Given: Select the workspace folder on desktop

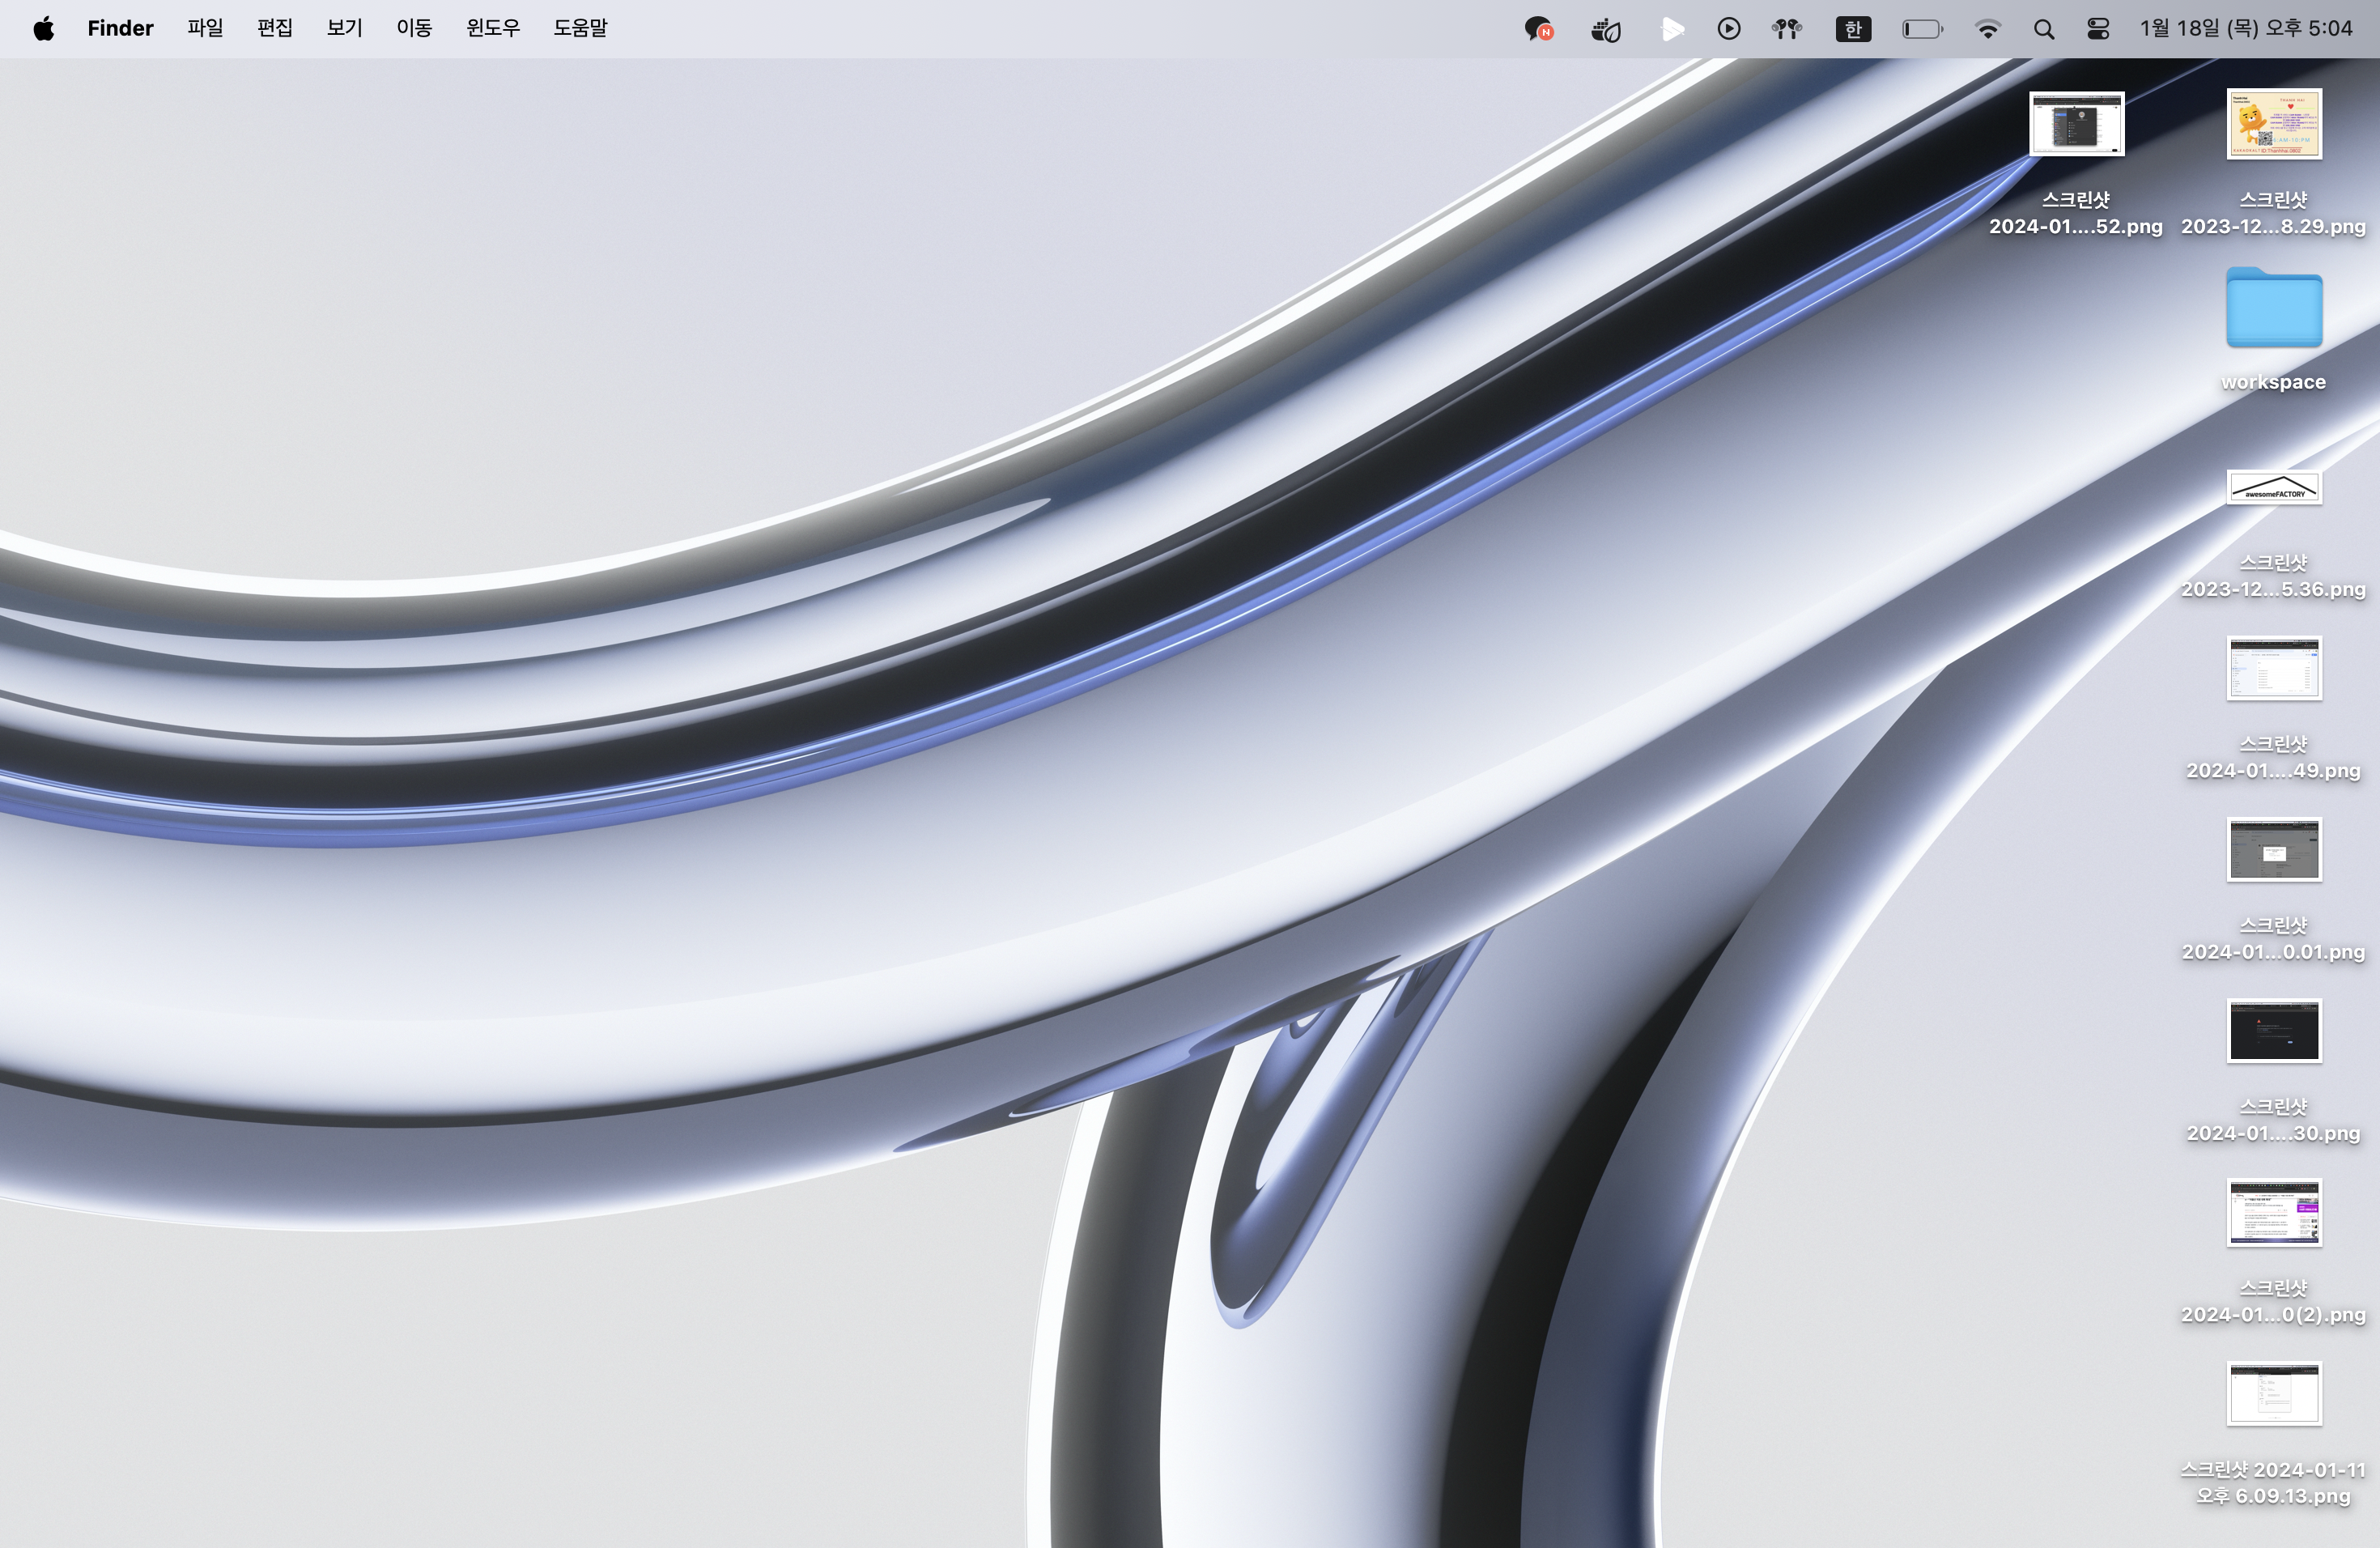Looking at the screenshot, I should [2273, 309].
